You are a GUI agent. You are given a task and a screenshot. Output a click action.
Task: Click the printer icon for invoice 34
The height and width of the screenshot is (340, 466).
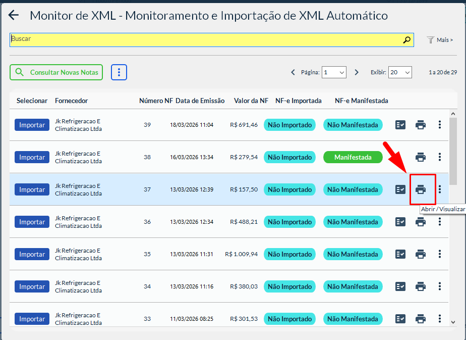pyautogui.click(x=421, y=286)
